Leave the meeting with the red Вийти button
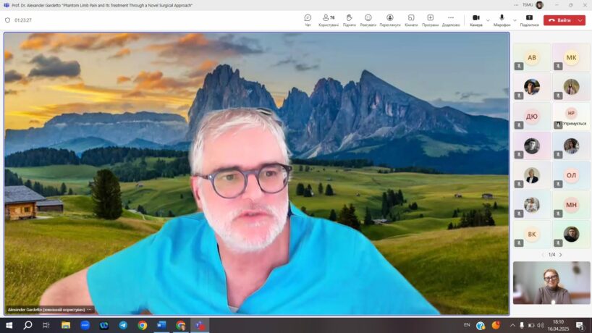 point(559,20)
